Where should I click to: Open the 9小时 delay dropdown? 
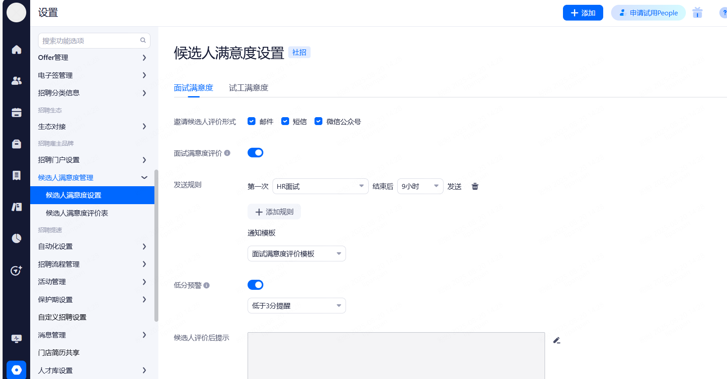coord(420,186)
